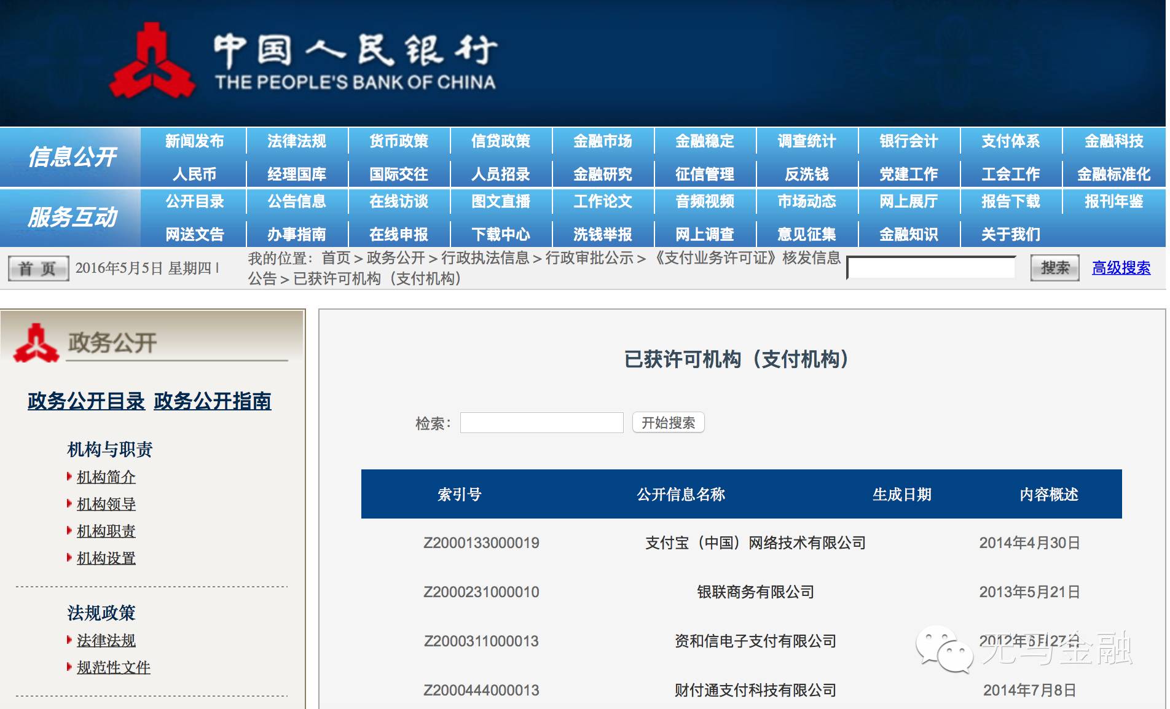This screenshot has width=1170, height=709.
Task: Open the 信息公开 section
Action: [74, 157]
